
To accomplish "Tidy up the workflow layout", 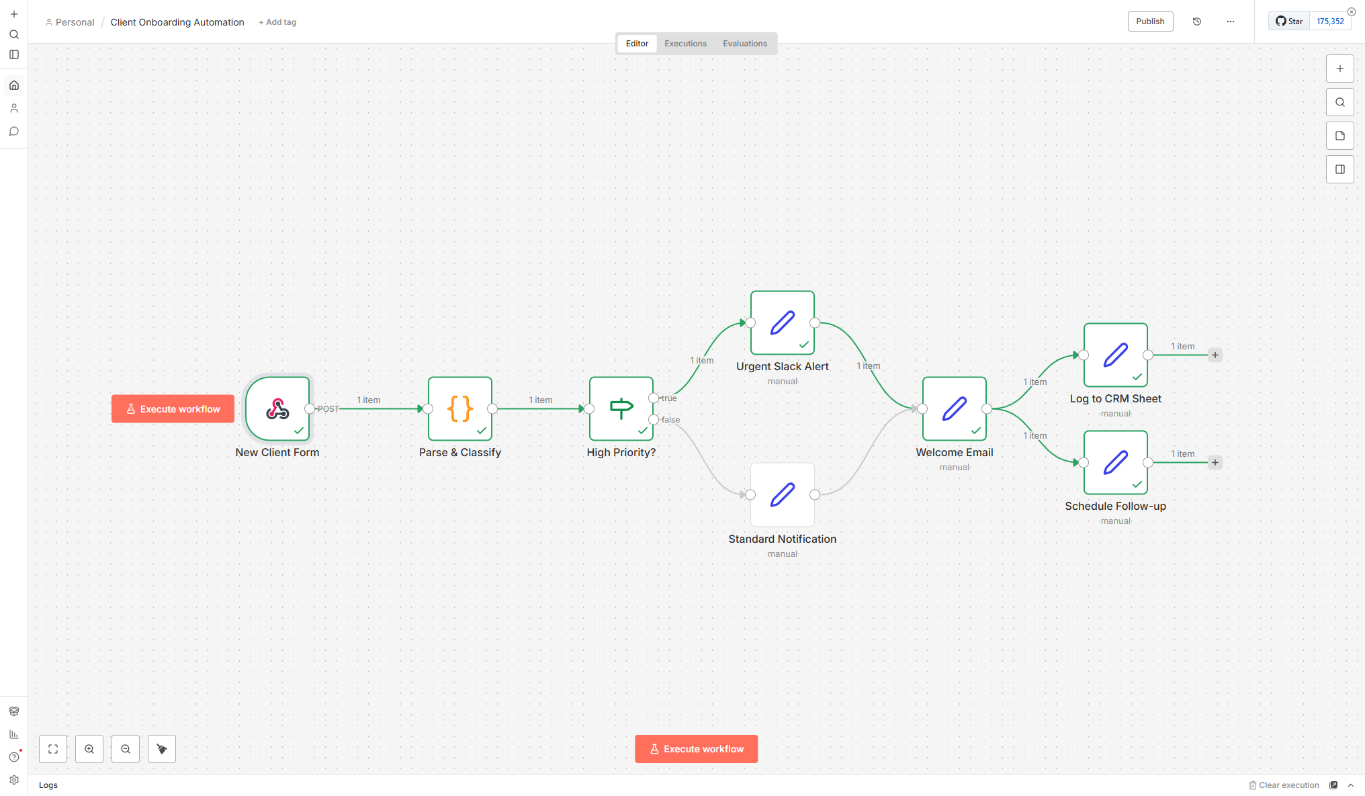I will click(x=161, y=749).
